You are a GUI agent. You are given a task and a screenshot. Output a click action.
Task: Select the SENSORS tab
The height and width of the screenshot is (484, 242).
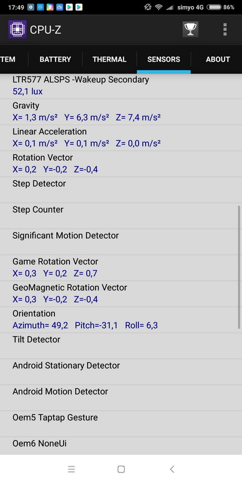(163, 59)
